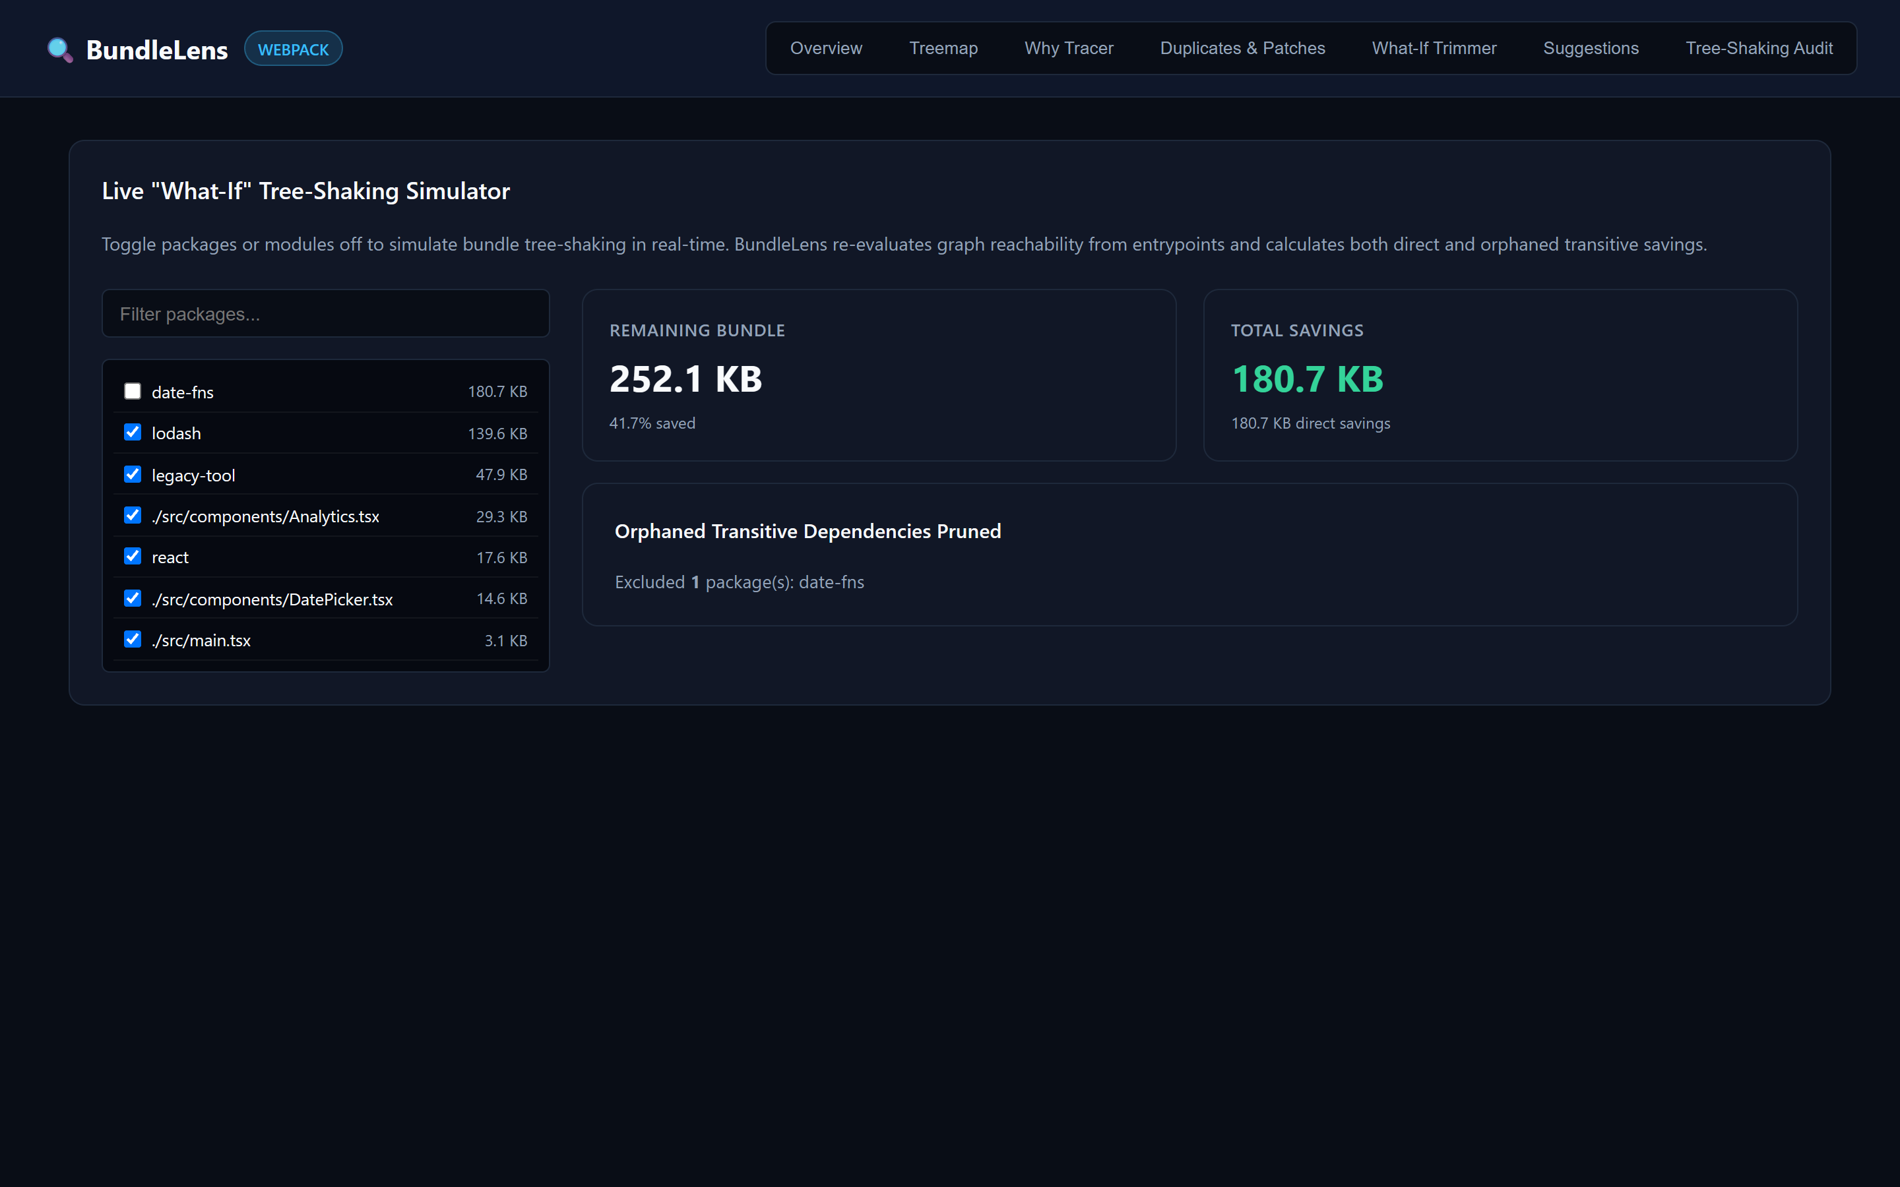Go to Duplicates & Patches tab
The image size is (1900, 1187).
pyautogui.click(x=1242, y=48)
